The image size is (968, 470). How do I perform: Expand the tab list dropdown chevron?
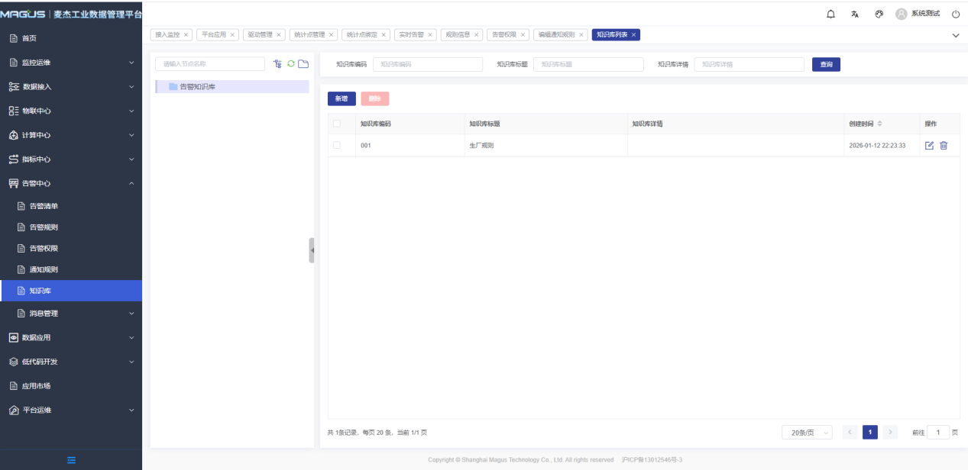coord(955,35)
